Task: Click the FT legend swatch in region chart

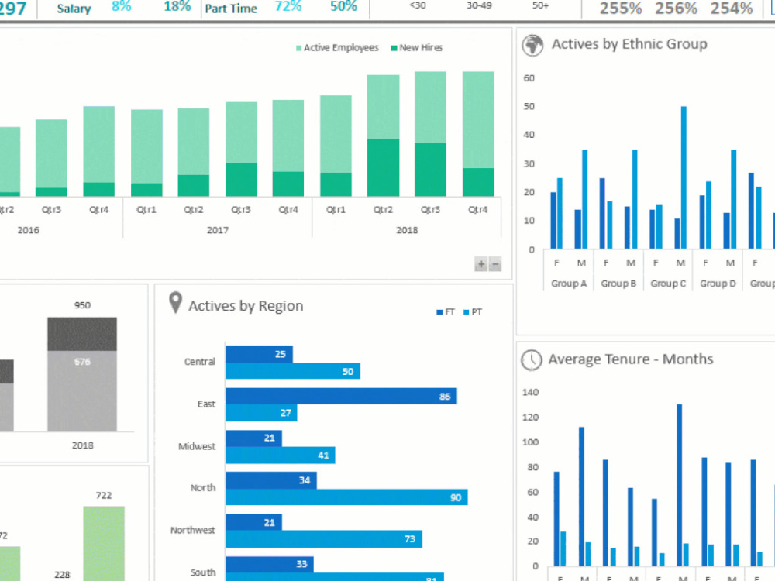Action: (439, 312)
